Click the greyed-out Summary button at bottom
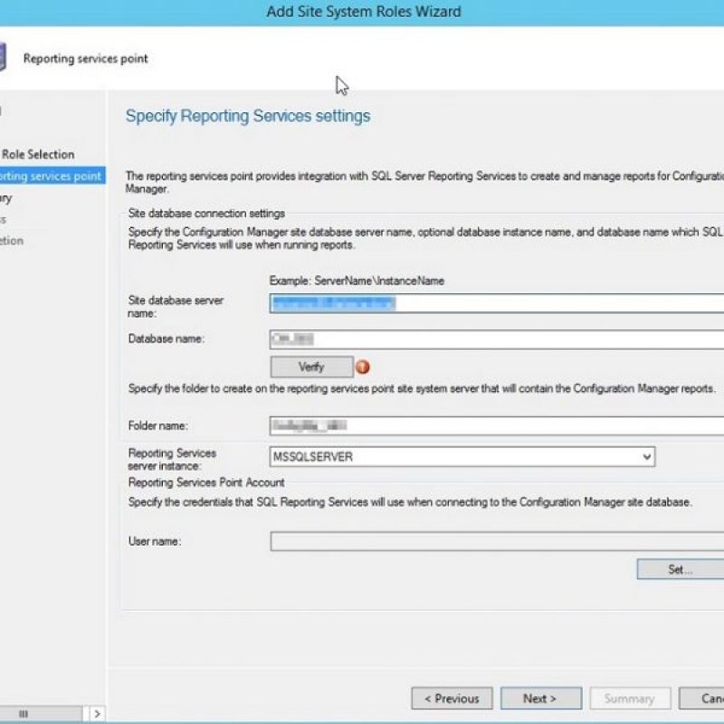This screenshot has width=724, height=724. click(x=629, y=699)
